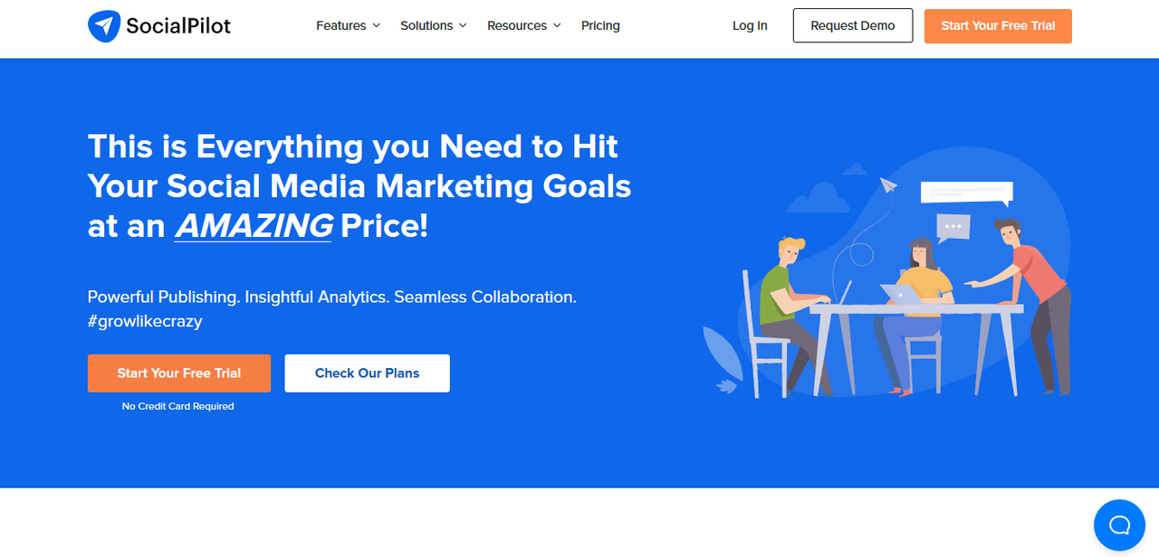Go to the Pricing page
Image resolution: width=1159 pixels, height=557 pixels.
pyautogui.click(x=600, y=25)
